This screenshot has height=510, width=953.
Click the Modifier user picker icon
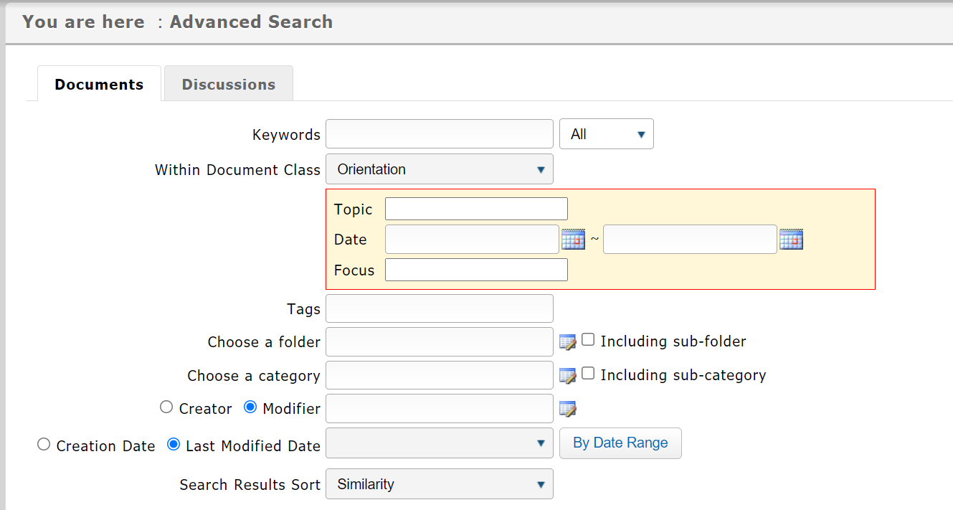coord(567,409)
